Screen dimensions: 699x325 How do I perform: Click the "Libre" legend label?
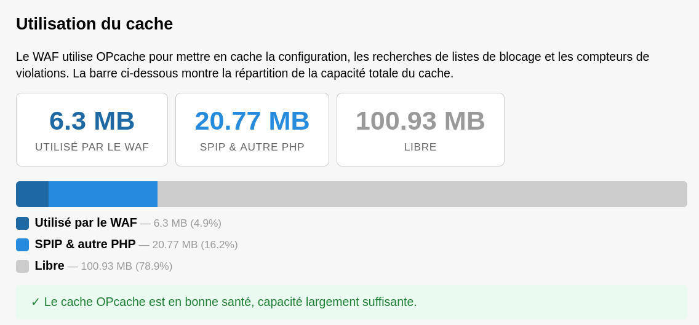point(49,266)
